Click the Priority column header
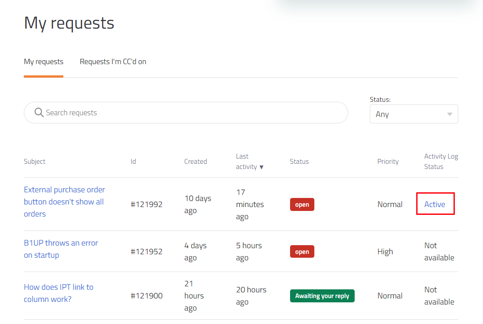Image resolution: width=483 pixels, height=324 pixels. click(388, 162)
